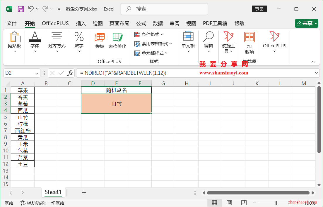Click the formula bar INDIRECT formula
Screen dimensions: 323x207
(123, 73)
